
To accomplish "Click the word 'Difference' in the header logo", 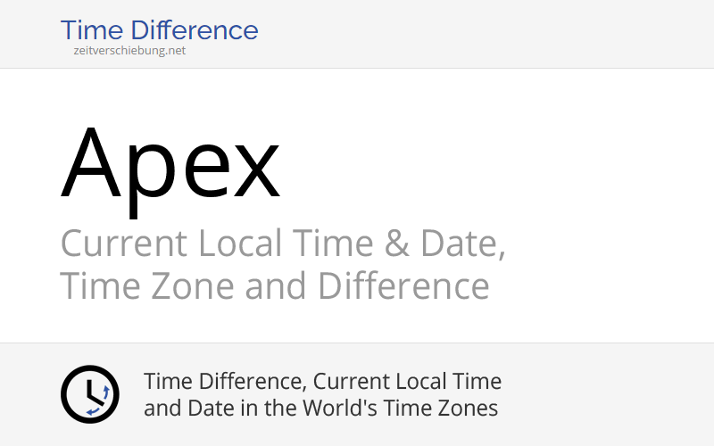I will pyautogui.click(x=195, y=30).
